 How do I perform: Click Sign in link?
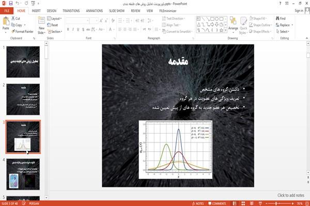pyautogui.click(x=299, y=11)
